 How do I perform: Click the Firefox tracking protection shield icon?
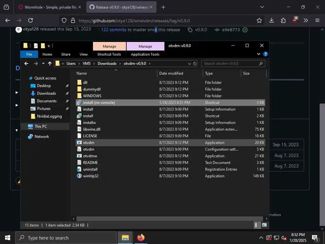[64, 20]
